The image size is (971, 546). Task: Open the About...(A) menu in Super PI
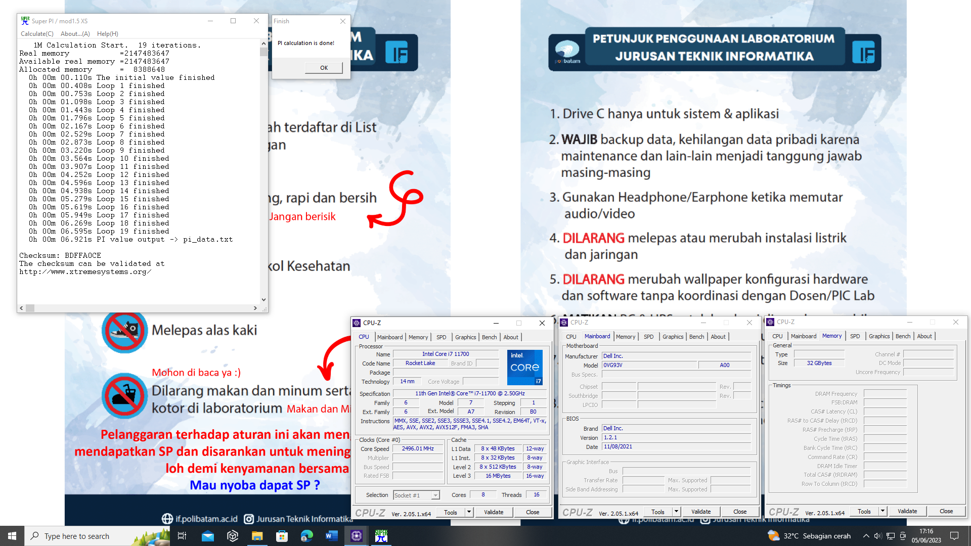pos(75,34)
